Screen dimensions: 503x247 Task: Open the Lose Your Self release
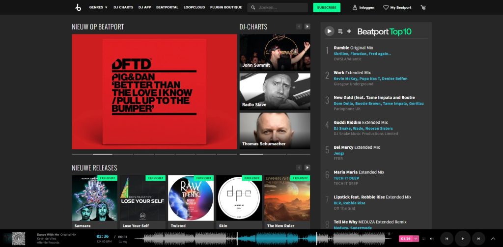point(143,198)
